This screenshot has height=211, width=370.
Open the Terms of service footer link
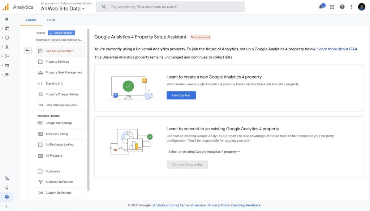[193, 205]
